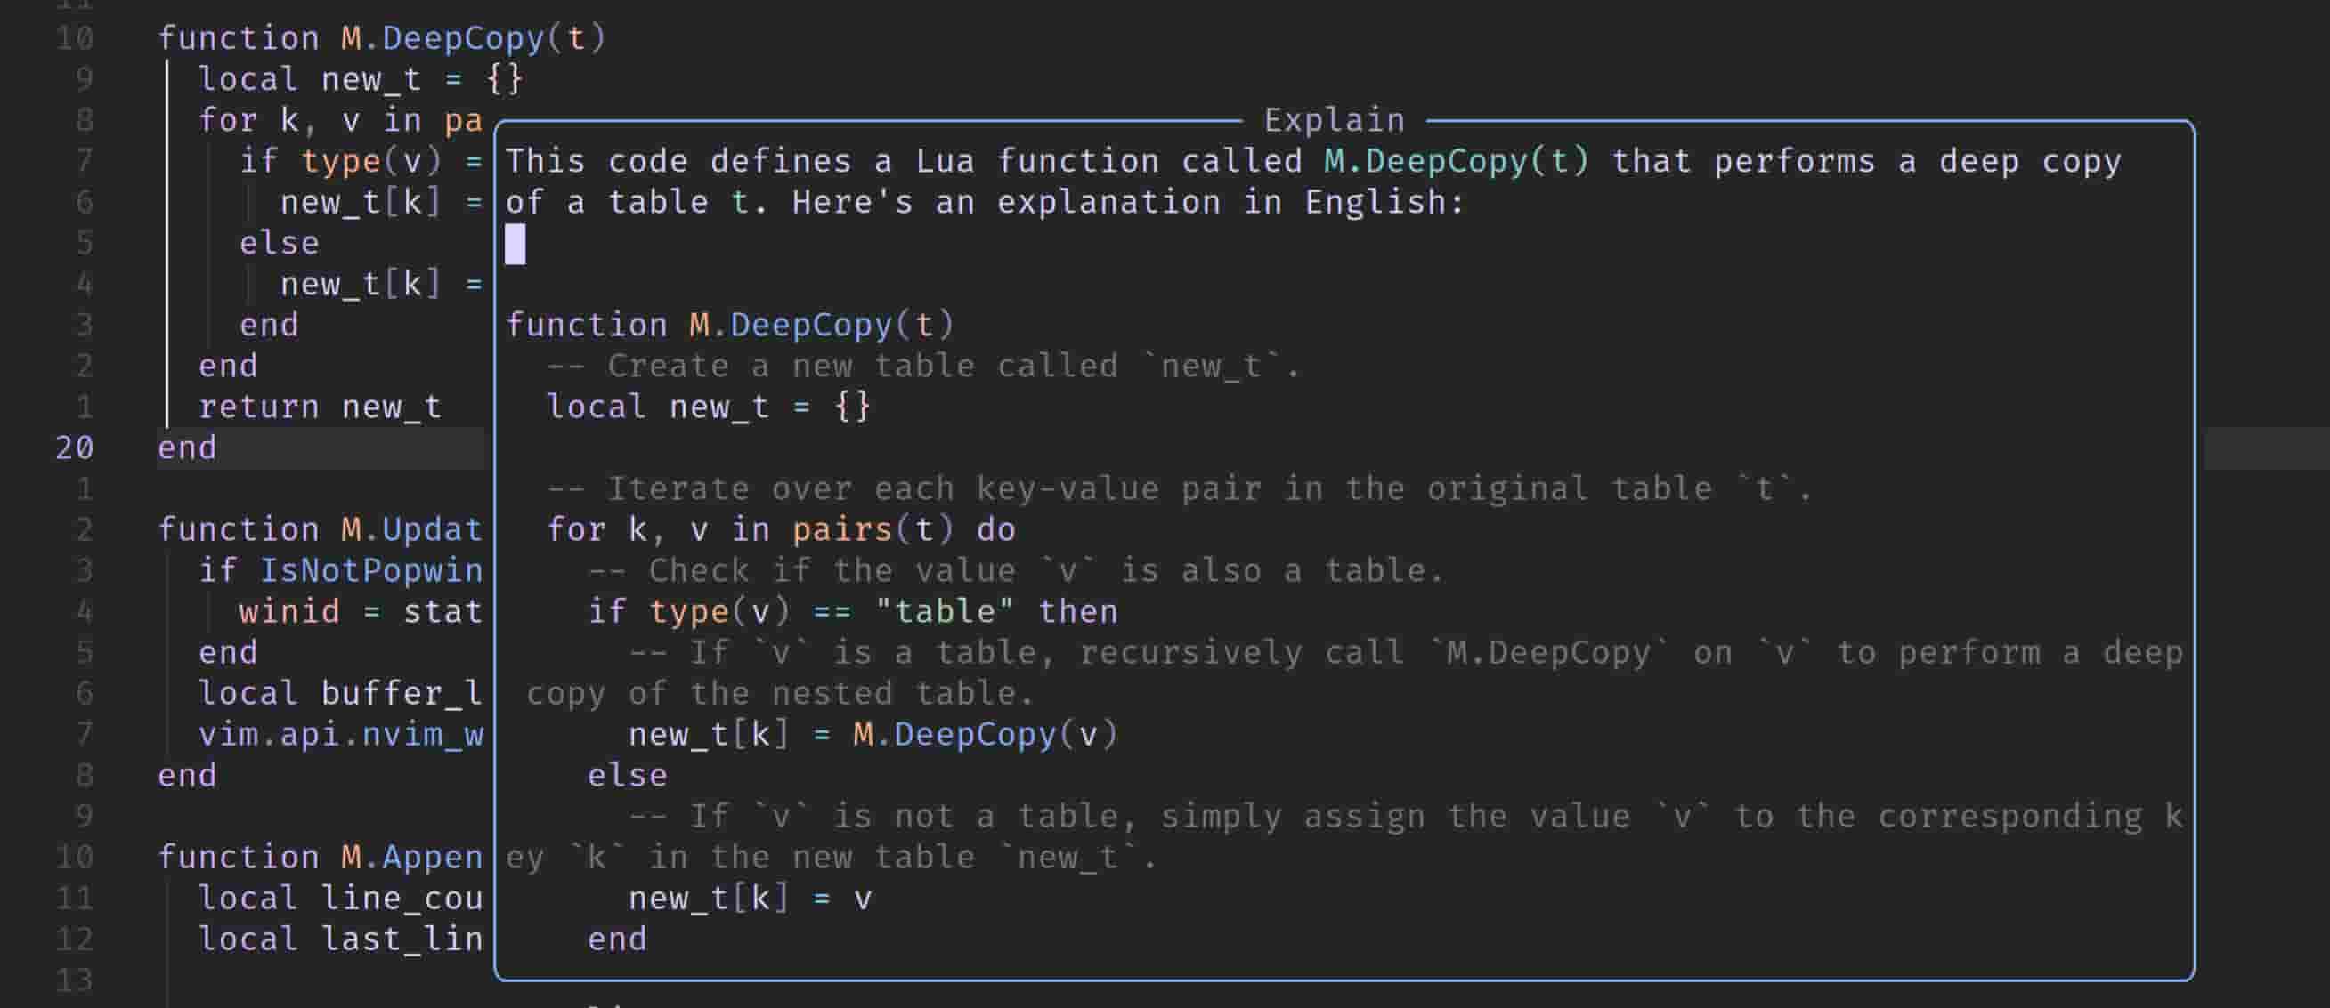Image resolution: width=2330 pixels, height=1008 pixels.
Task: Click 'return new_t' line in the editor
Action: coord(320,407)
